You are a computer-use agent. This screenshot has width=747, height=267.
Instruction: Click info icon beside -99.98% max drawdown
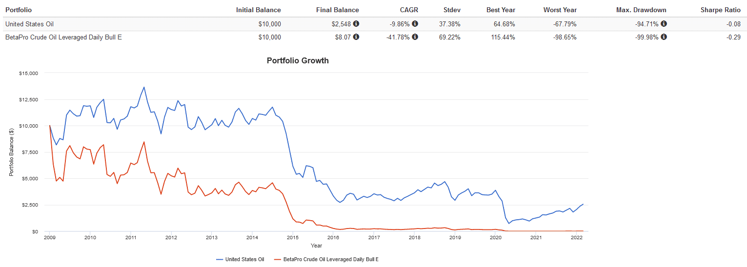pos(664,37)
